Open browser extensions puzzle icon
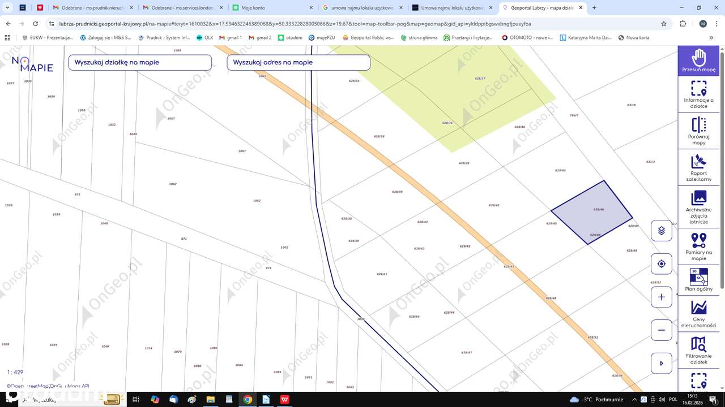The width and height of the screenshot is (725, 407). click(683, 24)
